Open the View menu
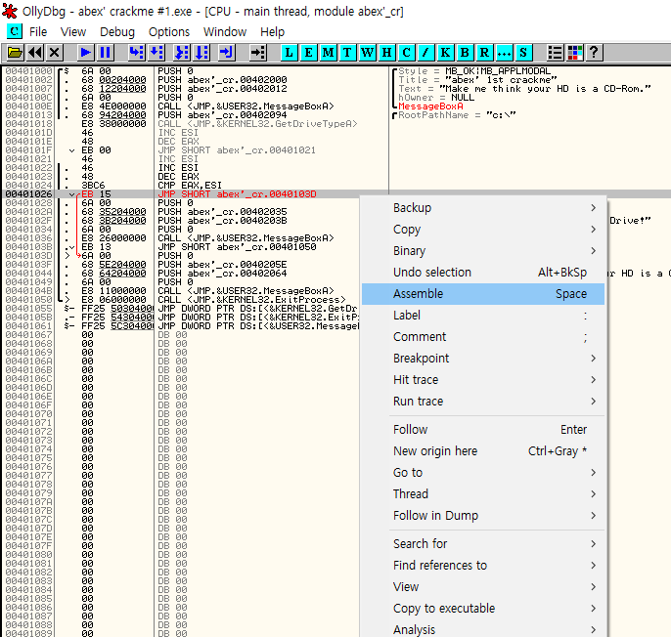The image size is (671, 637). pyautogui.click(x=73, y=32)
